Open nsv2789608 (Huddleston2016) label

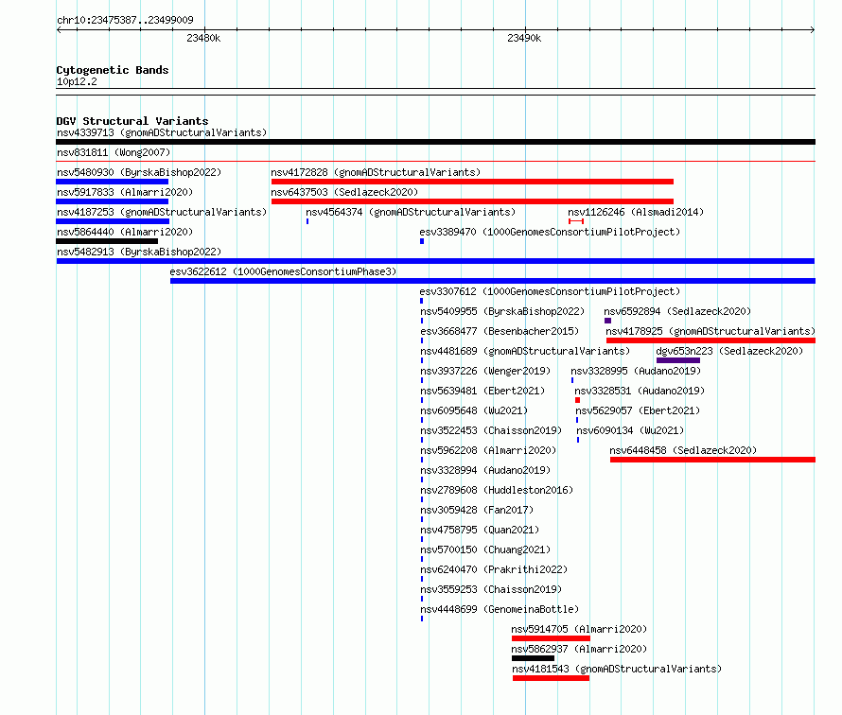(x=497, y=490)
